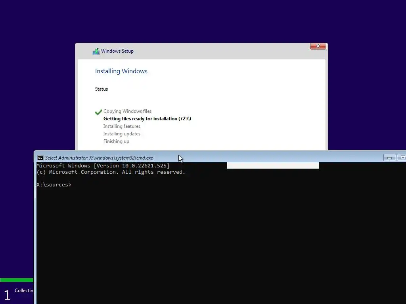Click the Windows Setup title icon
Image resolution: width=406 pixels, height=304 pixels.
point(96,51)
